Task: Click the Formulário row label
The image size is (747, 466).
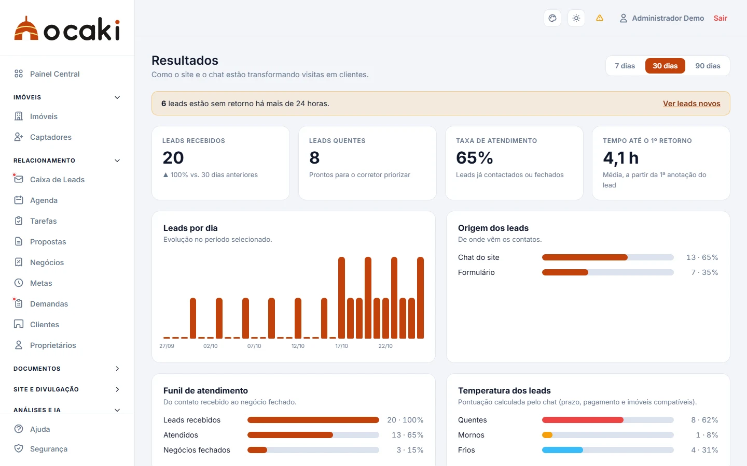Action: pos(476,272)
